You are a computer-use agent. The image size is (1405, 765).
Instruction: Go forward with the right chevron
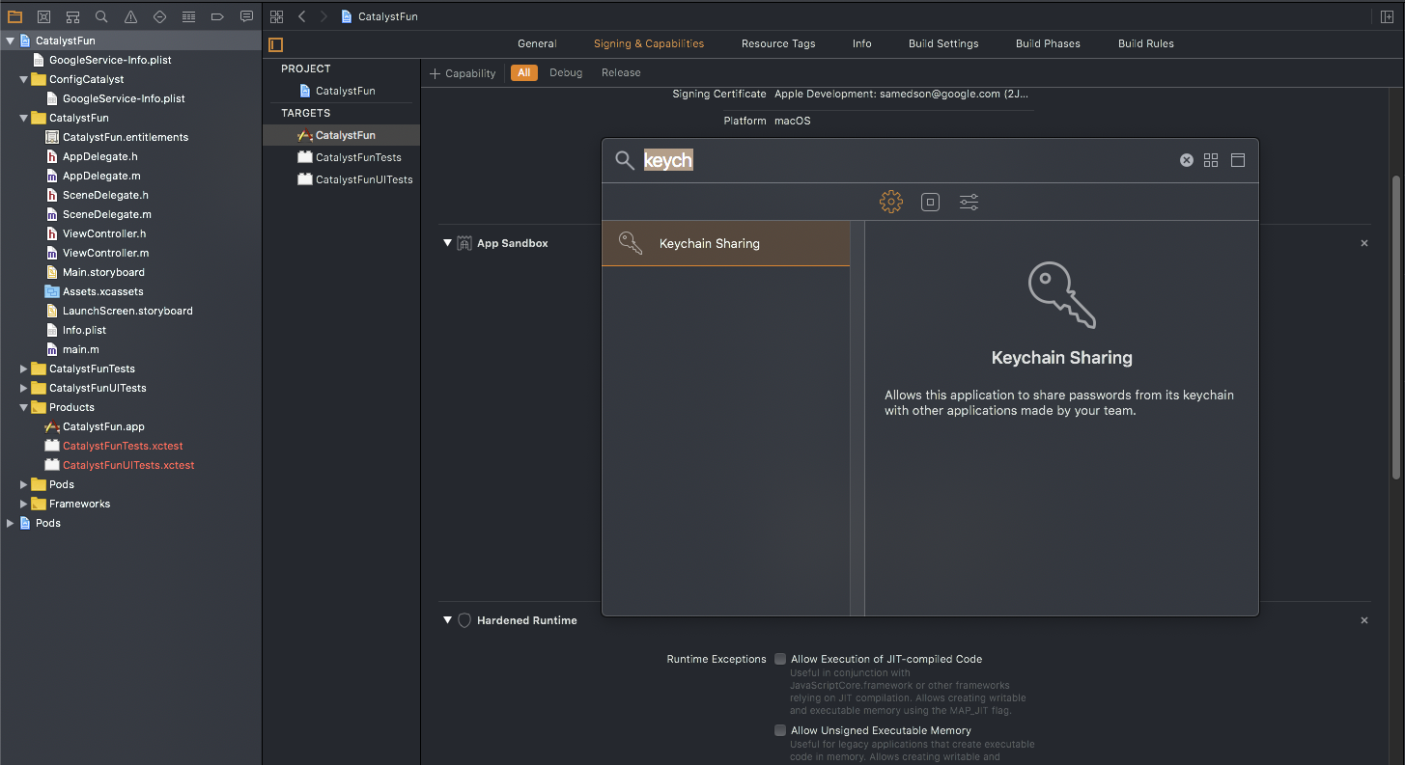pyautogui.click(x=323, y=16)
